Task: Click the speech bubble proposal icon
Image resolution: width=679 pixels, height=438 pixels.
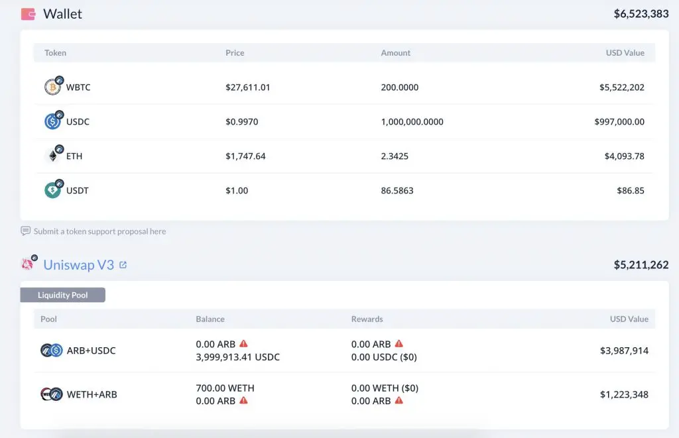Action: [26, 231]
